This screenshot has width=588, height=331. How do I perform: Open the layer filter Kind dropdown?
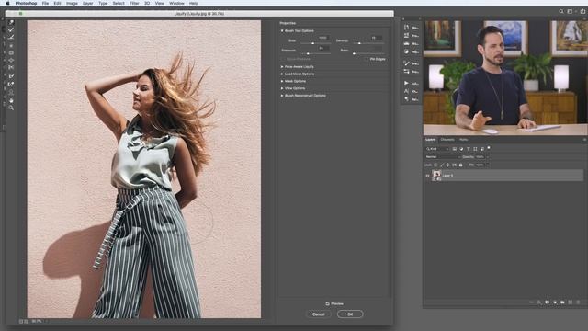click(437, 149)
